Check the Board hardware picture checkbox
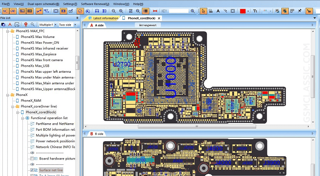320x176 pixels. pos(32,158)
